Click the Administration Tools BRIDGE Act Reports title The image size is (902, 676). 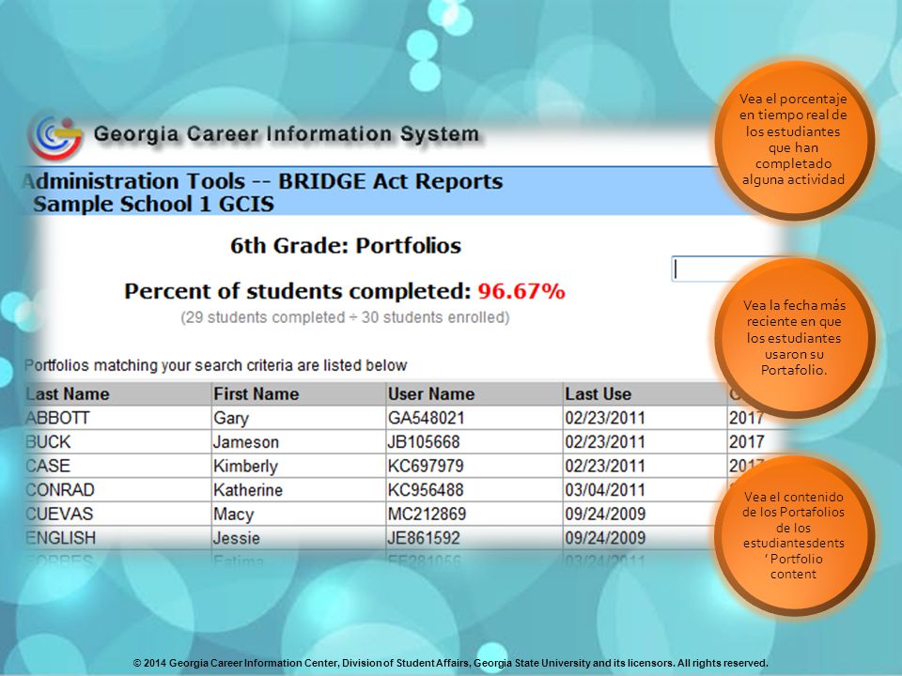[x=263, y=181]
